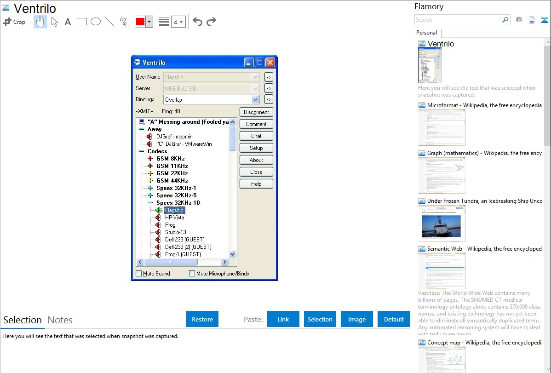The image size is (551, 373).
Task: Toggle the Mute Microphone/Binds checkbox
Action: pos(192,274)
